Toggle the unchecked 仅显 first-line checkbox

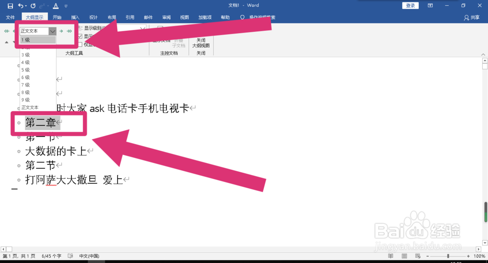point(81,44)
